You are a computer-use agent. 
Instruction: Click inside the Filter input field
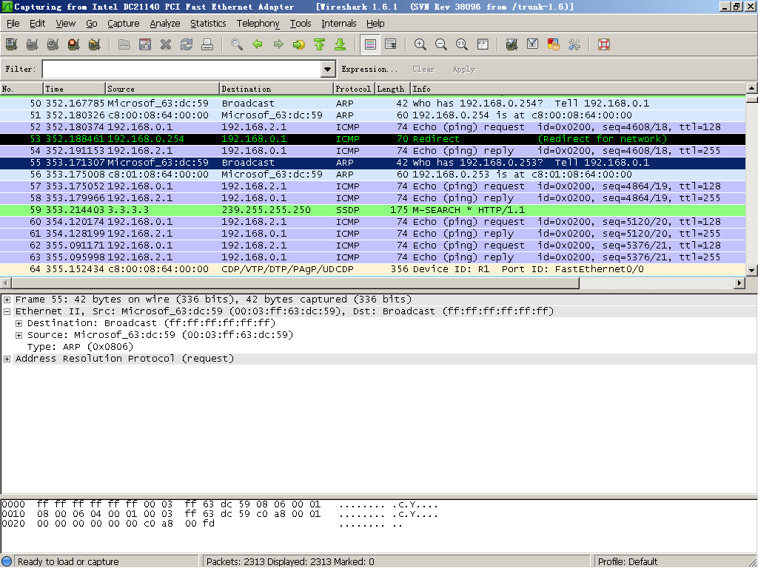182,69
